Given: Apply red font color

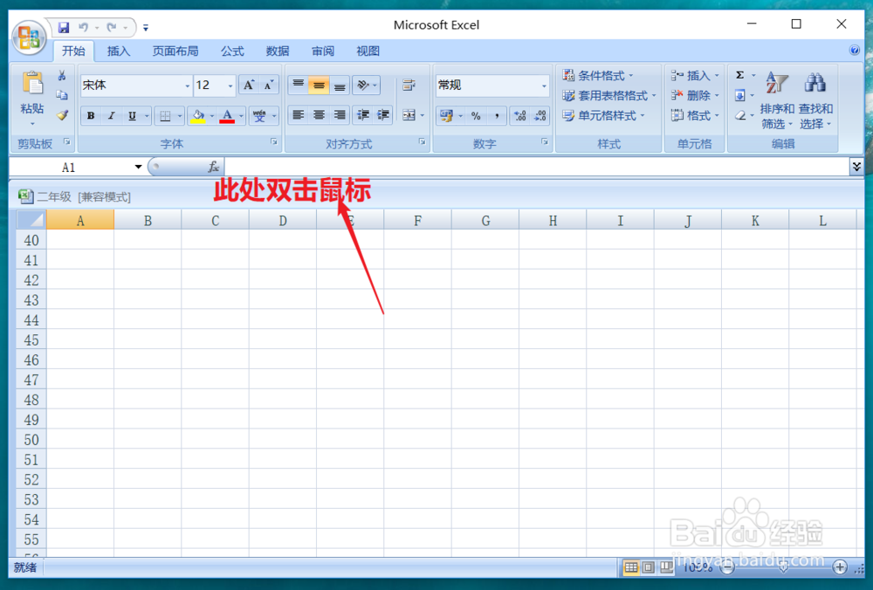Looking at the screenshot, I should pos(227,116).
